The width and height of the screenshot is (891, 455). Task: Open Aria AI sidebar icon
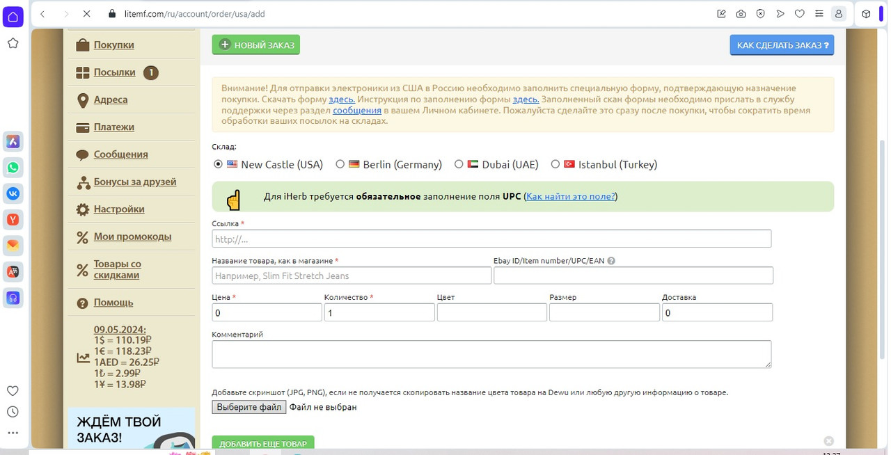click(13, 141)
